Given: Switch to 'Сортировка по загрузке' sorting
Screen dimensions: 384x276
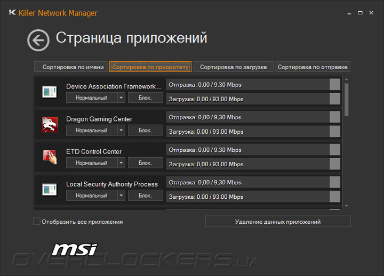Looking at the screenshot, I should [x=234, y=67].
